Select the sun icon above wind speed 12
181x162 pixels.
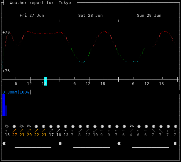[88, 126]
